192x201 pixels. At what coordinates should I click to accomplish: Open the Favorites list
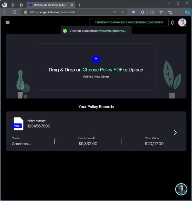click(161, 12)
